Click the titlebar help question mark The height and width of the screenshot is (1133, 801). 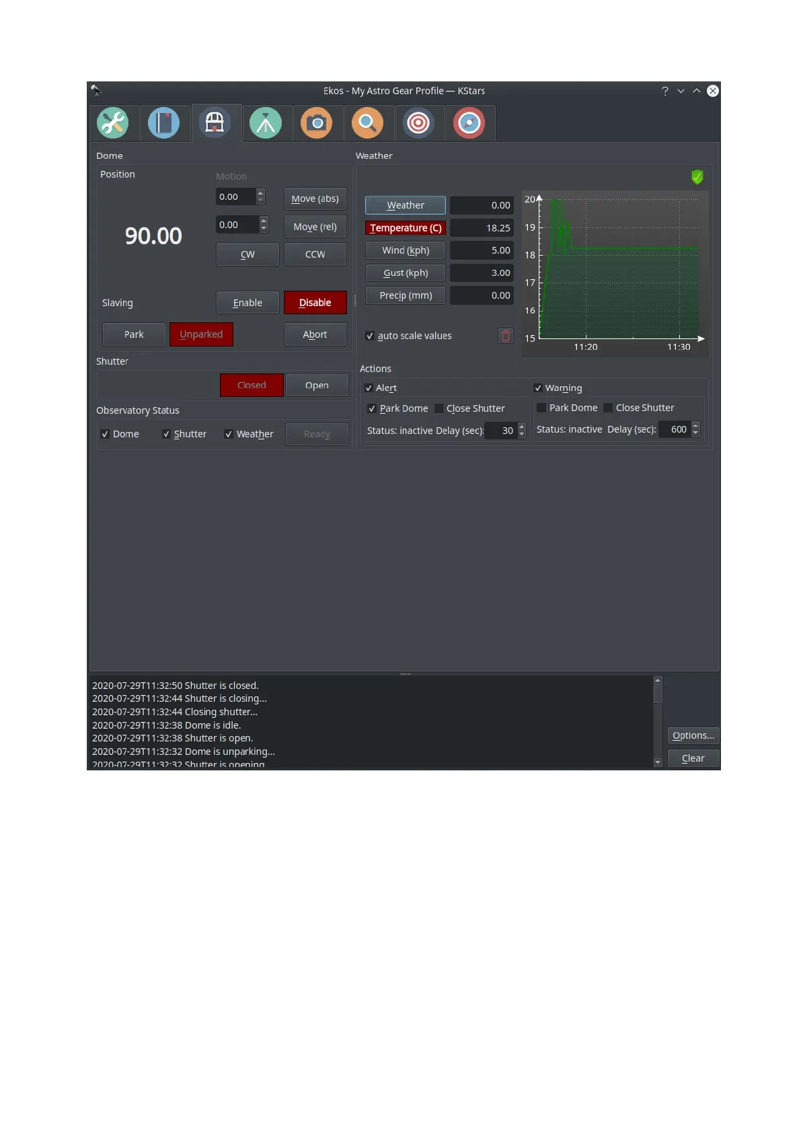point(665,91)
